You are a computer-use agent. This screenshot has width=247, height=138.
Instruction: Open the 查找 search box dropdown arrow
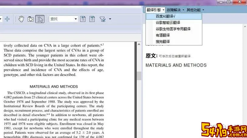76,19
